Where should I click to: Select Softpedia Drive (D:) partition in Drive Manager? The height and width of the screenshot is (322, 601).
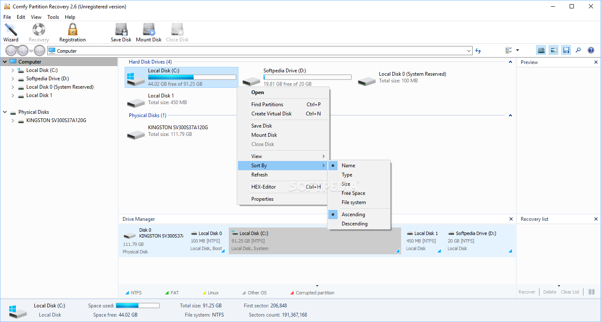pyautogui.click(x=479, y=241)
